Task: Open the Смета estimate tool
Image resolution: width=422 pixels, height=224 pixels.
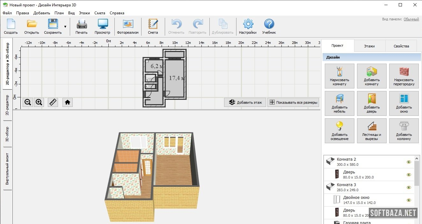Action: point(153,24)
